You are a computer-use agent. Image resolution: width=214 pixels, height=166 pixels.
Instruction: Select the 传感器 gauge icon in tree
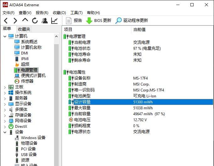17,81
